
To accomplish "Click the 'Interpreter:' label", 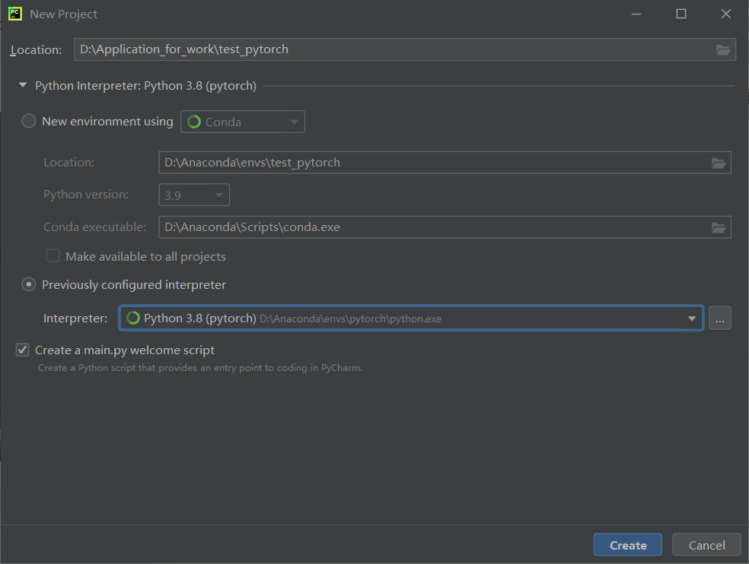I will point(75,318).
